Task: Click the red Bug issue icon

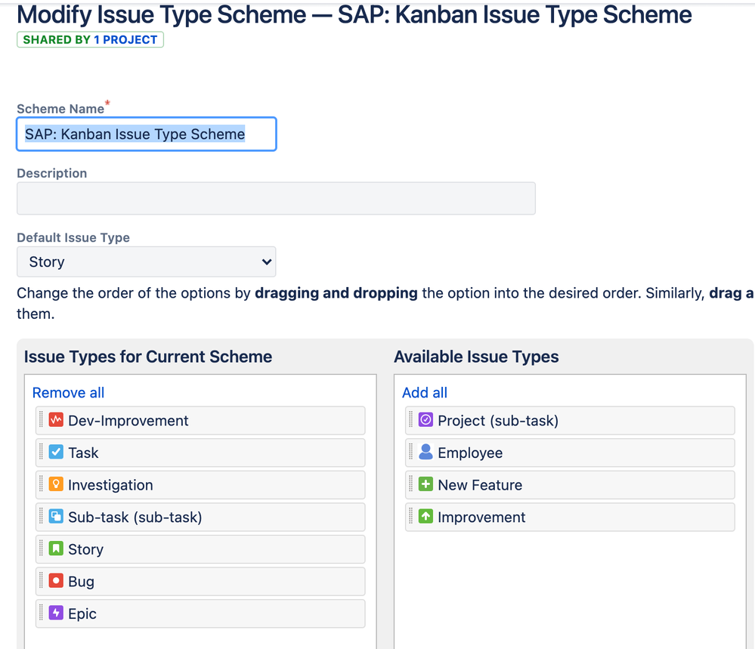Action: 56,581
